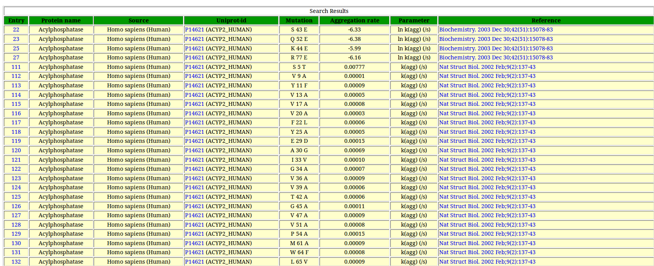Open entry 22 link

16,30
